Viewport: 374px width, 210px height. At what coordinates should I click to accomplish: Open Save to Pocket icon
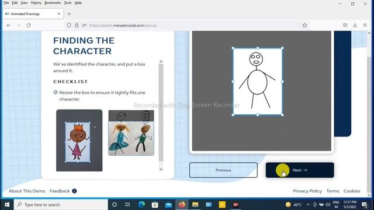click(x=345, y=25)
